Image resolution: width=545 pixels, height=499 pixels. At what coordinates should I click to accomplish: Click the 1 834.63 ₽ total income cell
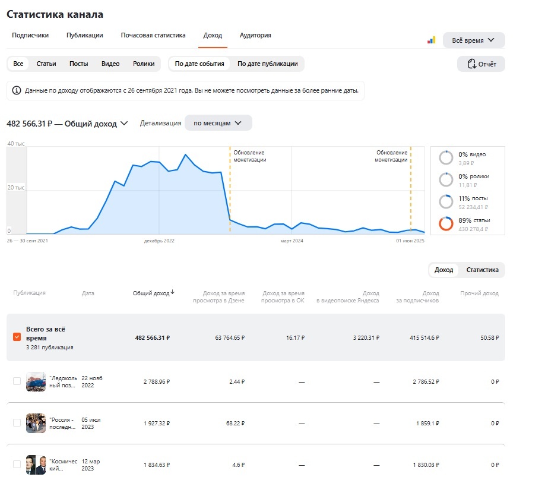(x=156, y=465)
